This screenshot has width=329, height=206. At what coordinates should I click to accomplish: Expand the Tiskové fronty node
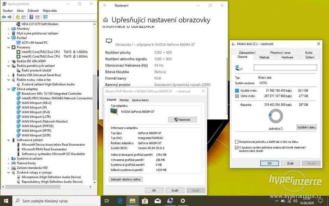(9, 163)
